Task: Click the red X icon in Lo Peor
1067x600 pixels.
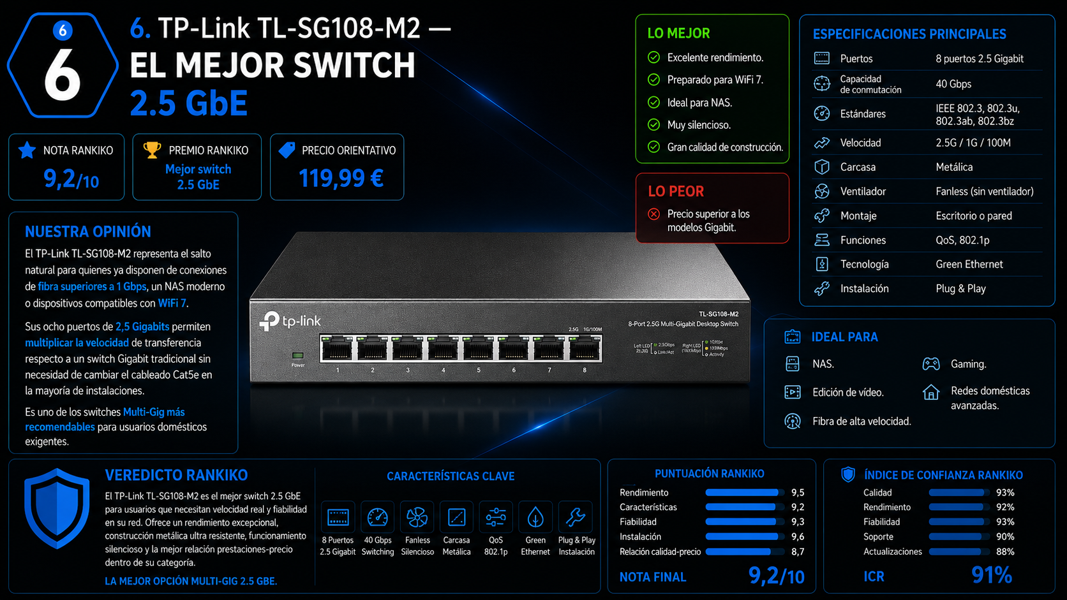Action: [654, 214]
